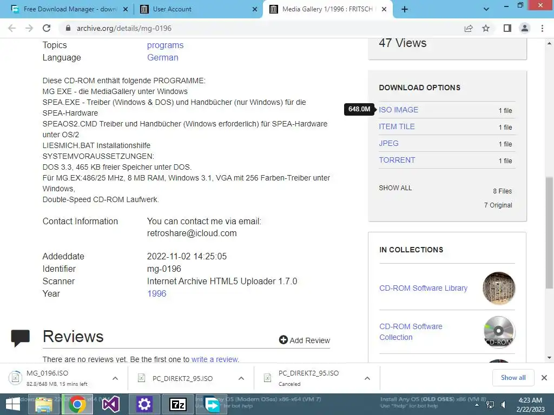Screen dimensions: 554x415
Task: Close the User Account tab
Action: 255,9
